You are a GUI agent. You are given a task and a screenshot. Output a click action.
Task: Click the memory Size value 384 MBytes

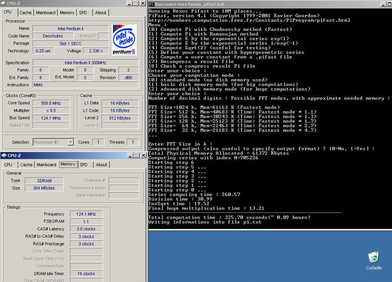tap(44, 188)
